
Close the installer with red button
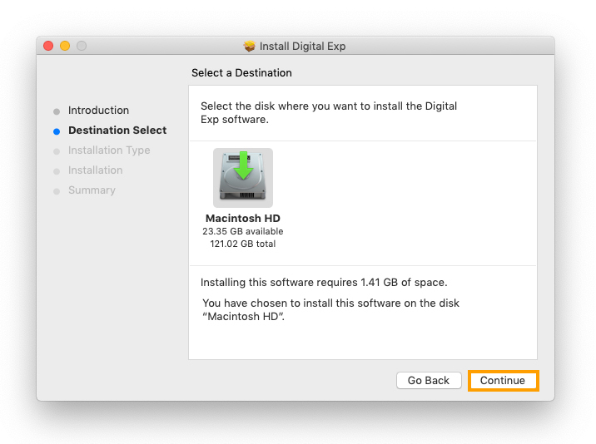pos(48,46)
